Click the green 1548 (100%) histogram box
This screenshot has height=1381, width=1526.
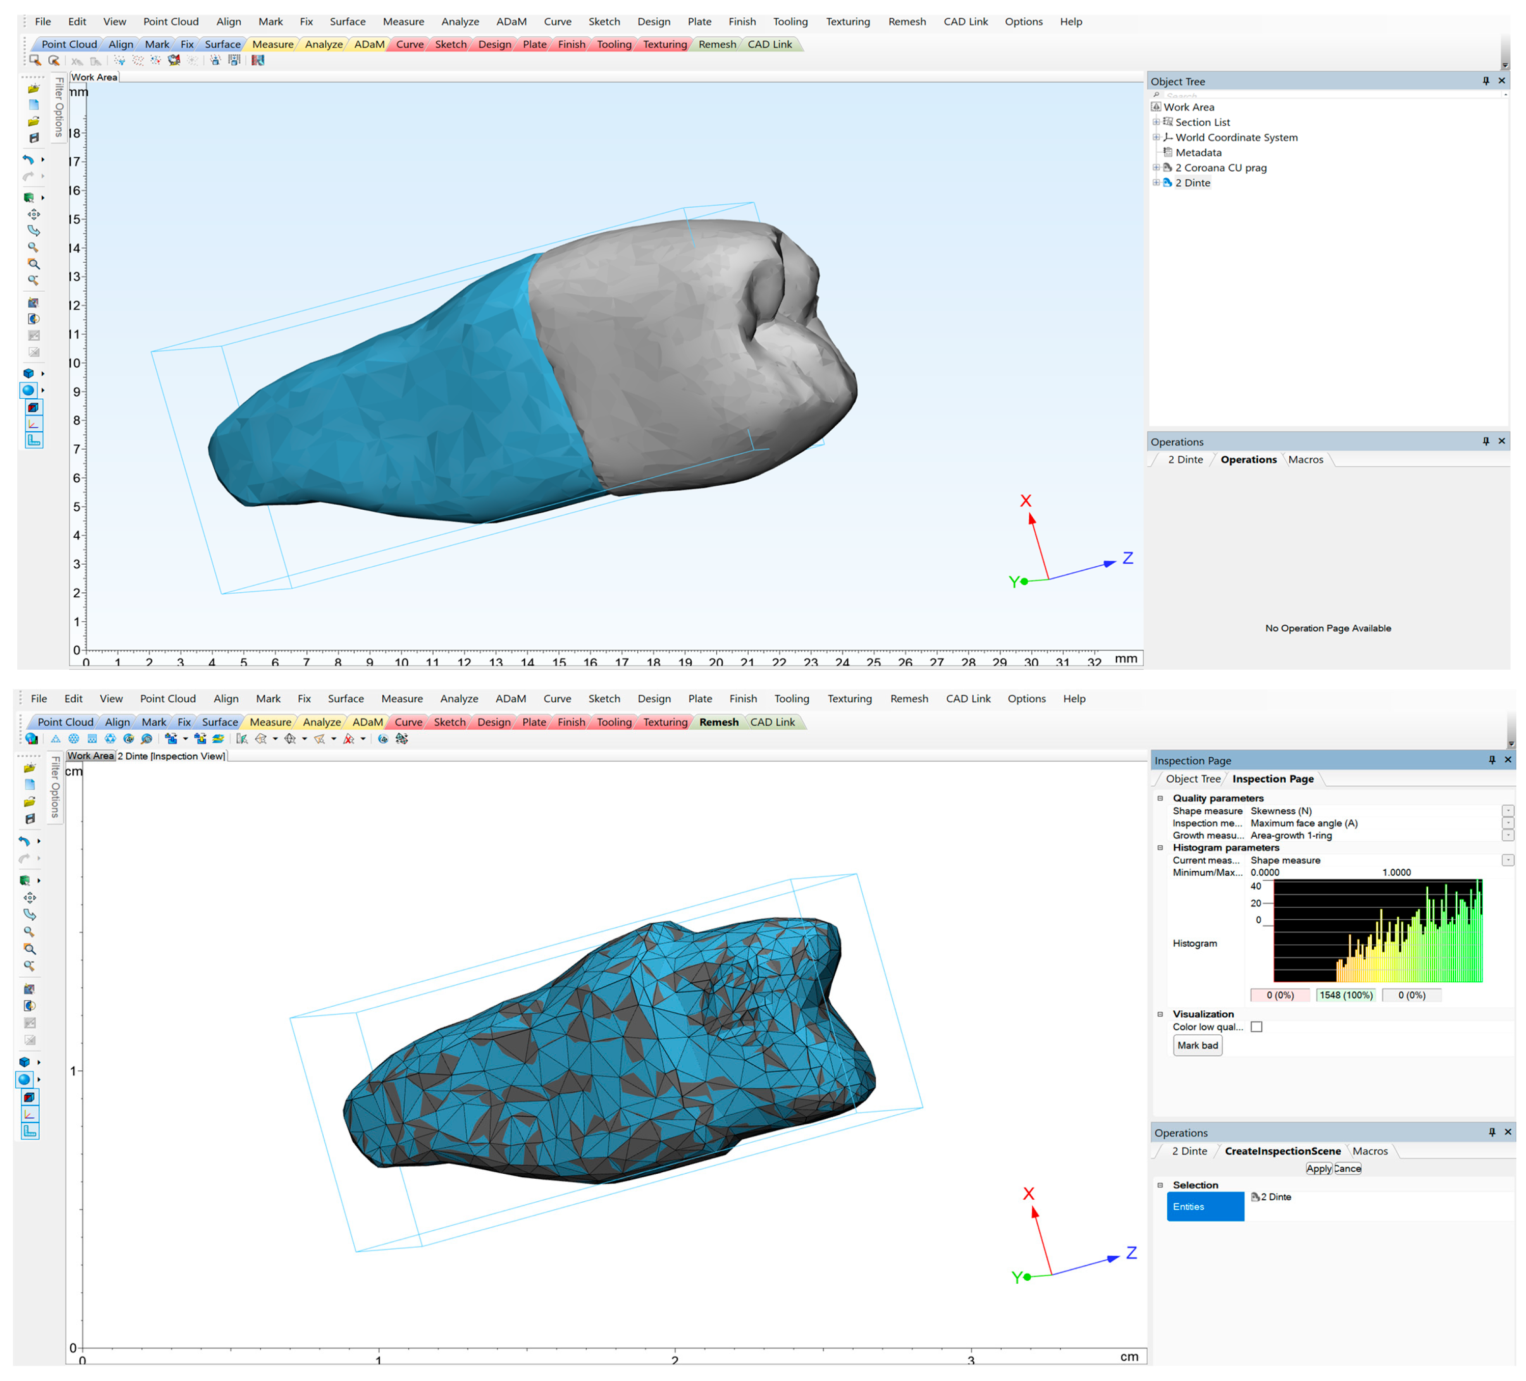click(1346, 996)
